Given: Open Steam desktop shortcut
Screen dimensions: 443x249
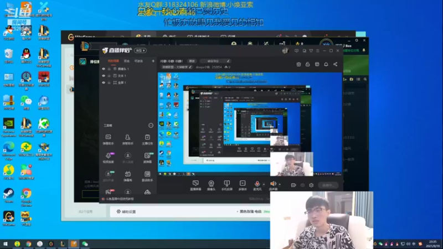Looking at the screenshot, I should click(x=8, y=196).
